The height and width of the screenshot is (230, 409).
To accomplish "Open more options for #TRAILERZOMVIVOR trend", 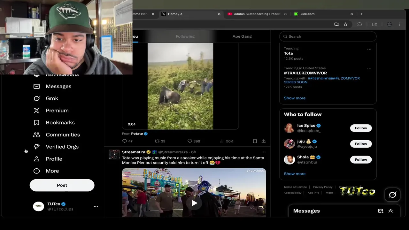I will pyautogui.click(x=369, y=69).
